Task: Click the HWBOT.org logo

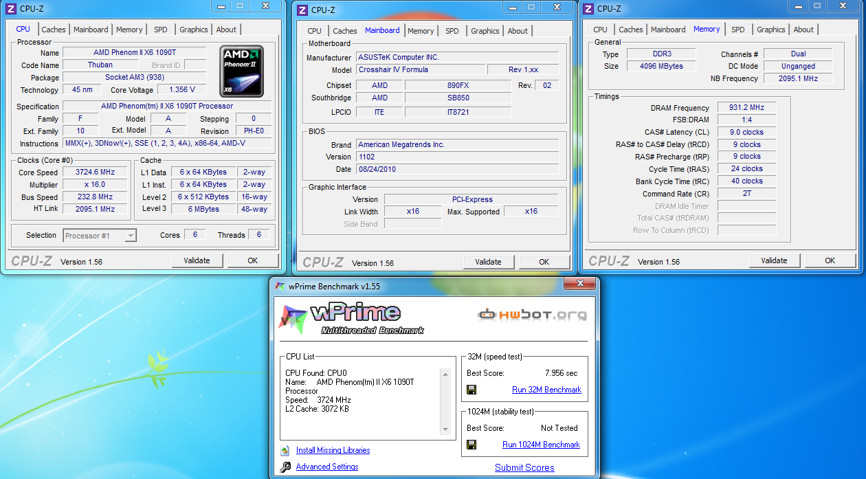Action: pyautogui.click(x=533, y=315)
